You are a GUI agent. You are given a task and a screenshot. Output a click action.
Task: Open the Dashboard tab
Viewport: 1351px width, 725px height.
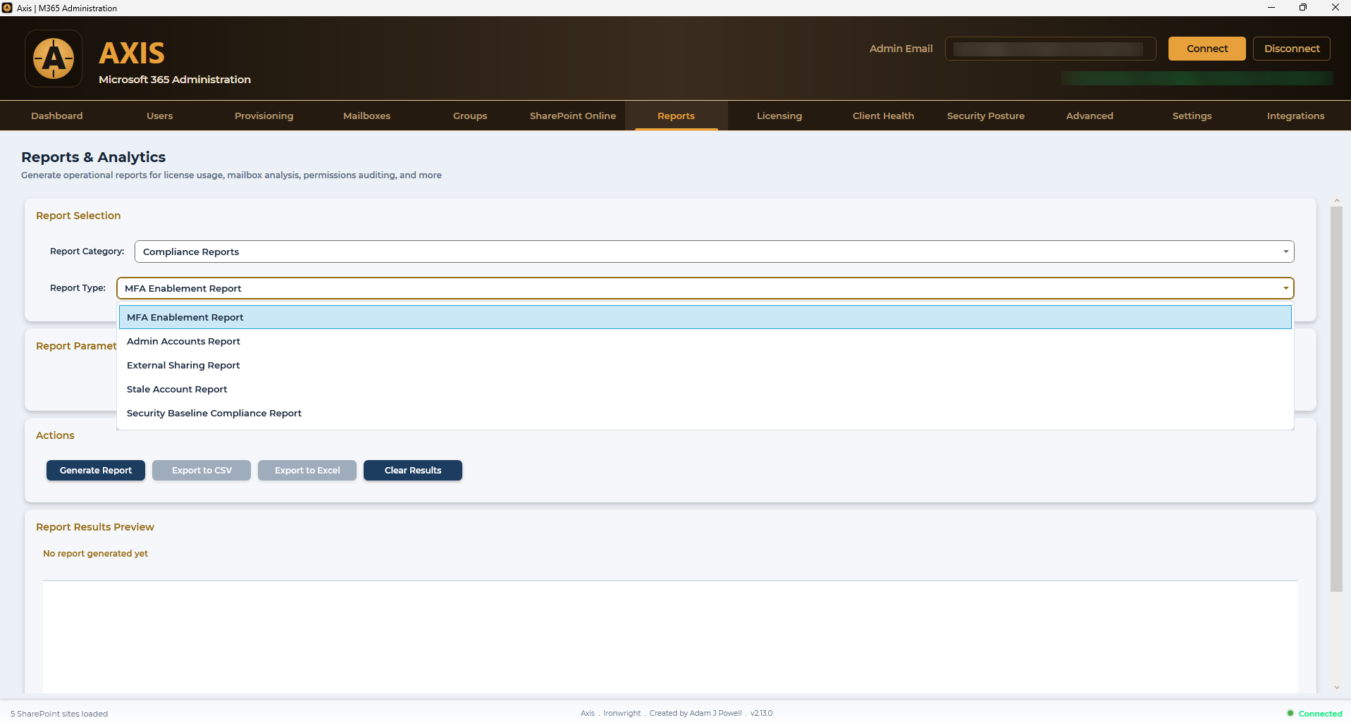coord(57,116)
